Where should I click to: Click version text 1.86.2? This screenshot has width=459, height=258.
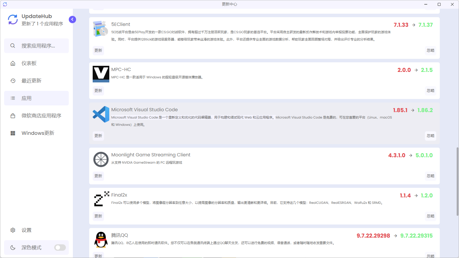[x=425, y=110]
